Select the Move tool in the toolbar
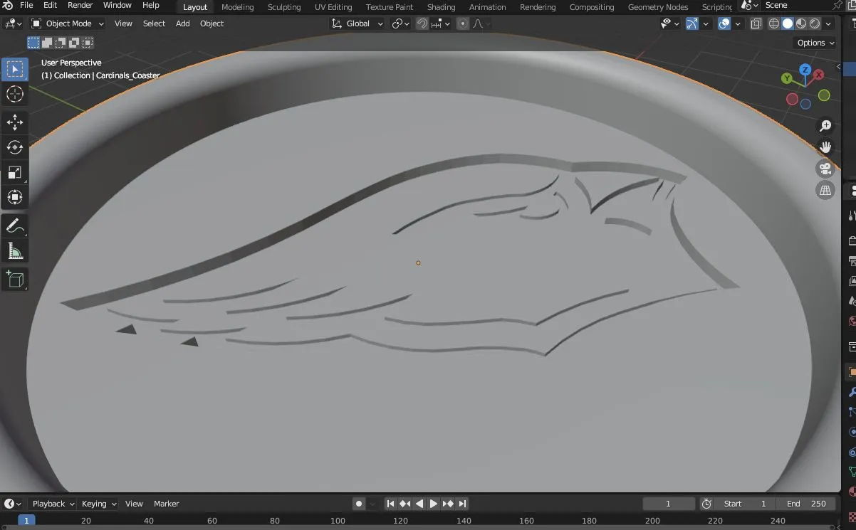 coord(15,122)
